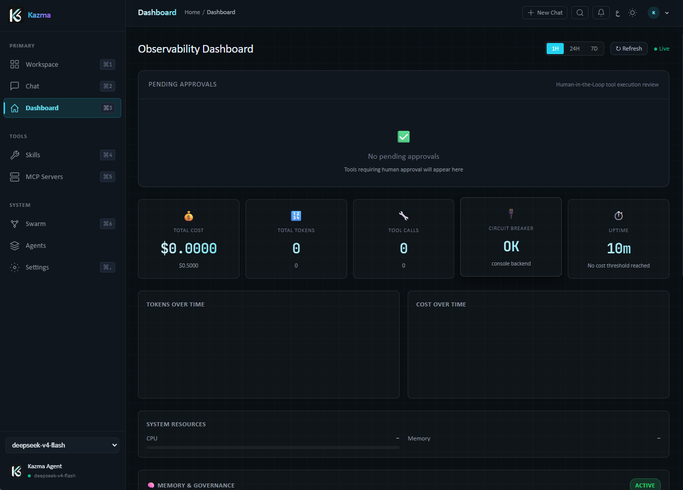
Task: Click 'No pending approvals' text
Action: (404, 156)
